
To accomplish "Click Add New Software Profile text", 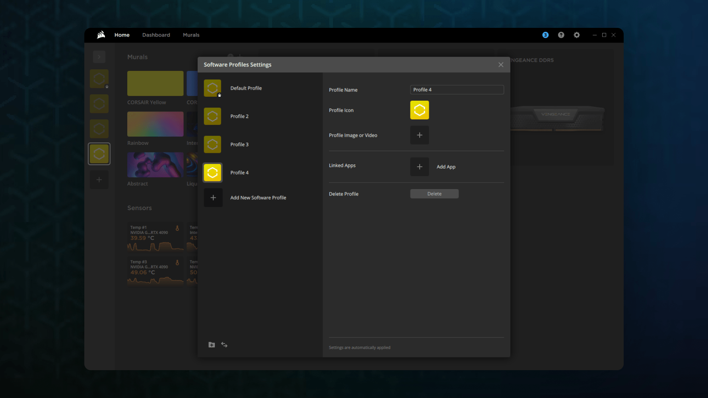I will click(258, 197).
